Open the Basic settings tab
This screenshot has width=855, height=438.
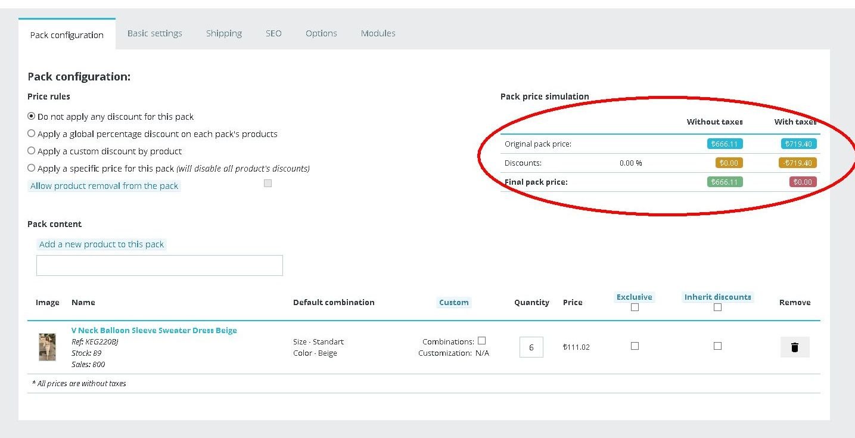tap(155, 33)
